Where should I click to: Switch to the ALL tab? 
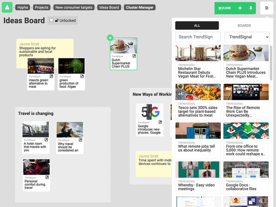pyautogui.click(x=197, y=25)
